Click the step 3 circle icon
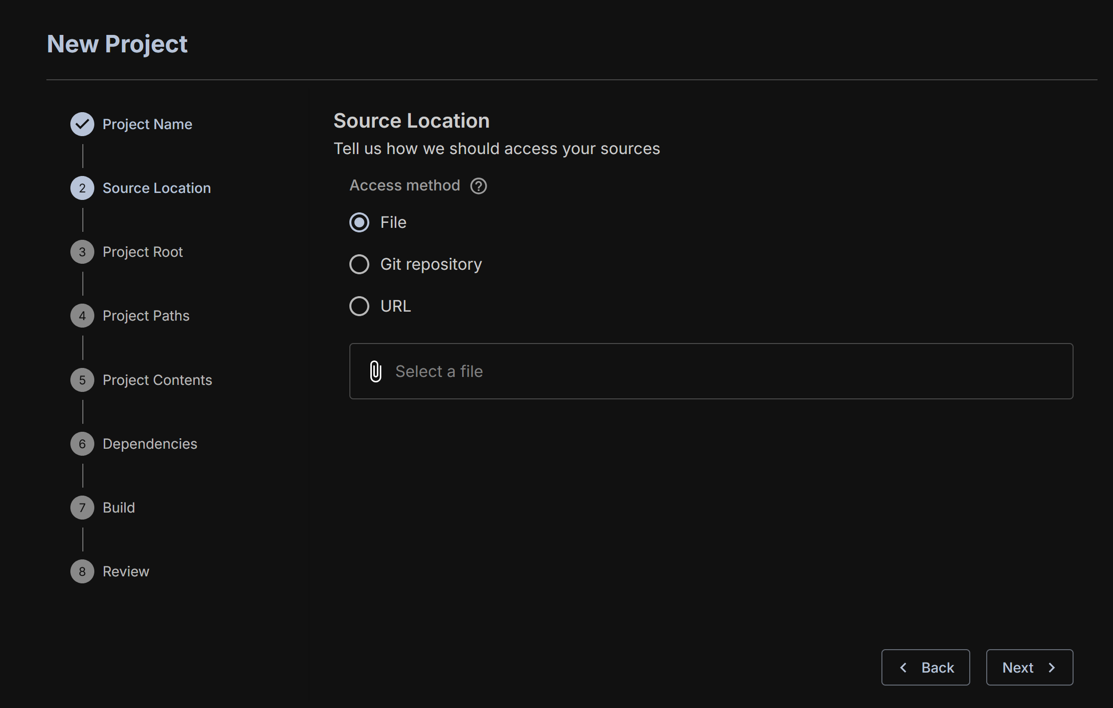This screenshot has width=1113, height=708. click(x=82, y=252)
